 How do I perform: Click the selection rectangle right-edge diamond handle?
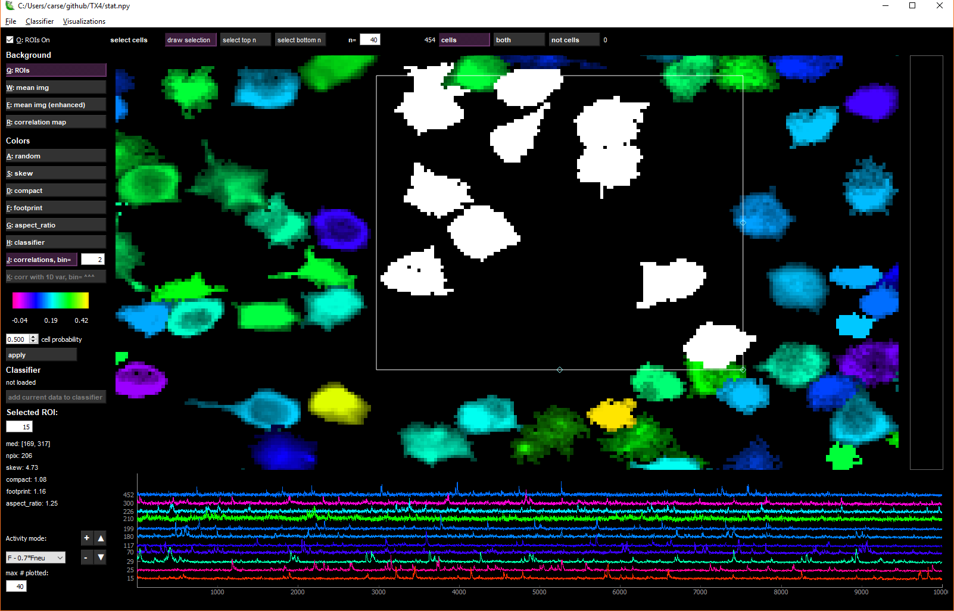743,222
